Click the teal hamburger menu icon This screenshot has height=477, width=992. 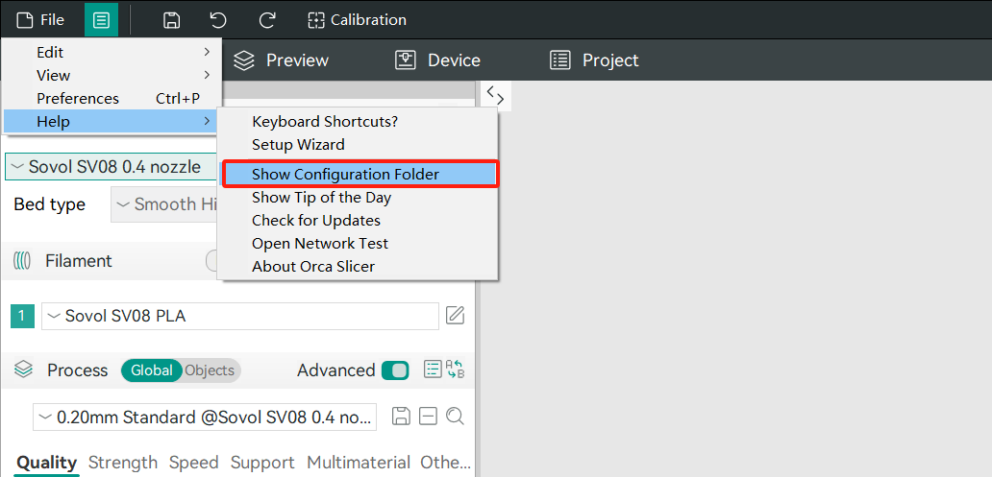[101, 20]
